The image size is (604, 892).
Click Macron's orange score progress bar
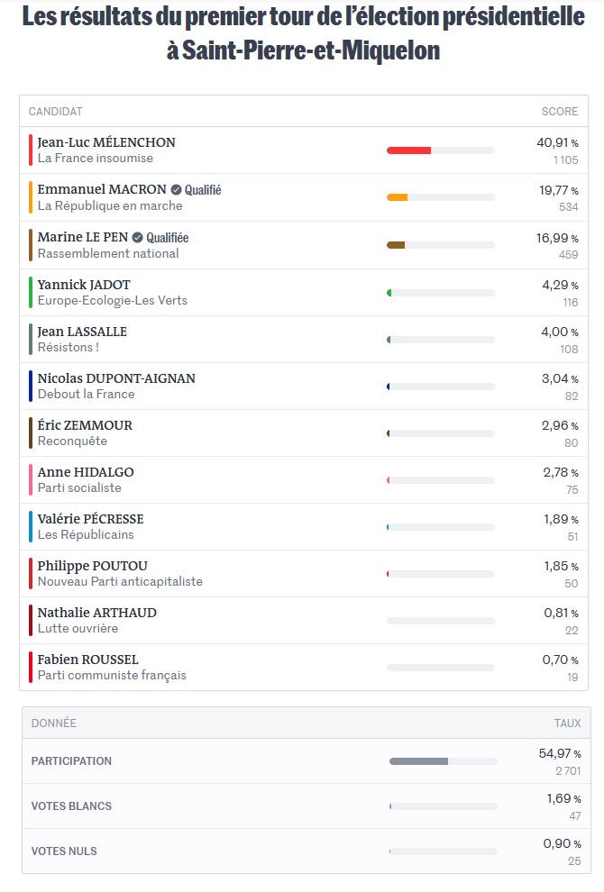coord(398,197)
